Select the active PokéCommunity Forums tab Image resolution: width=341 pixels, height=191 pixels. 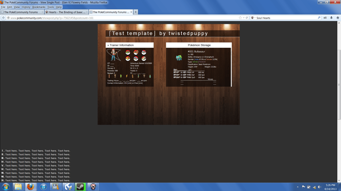111,12
